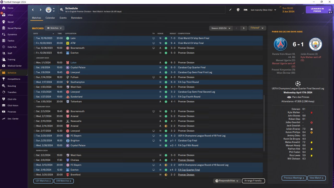Click the search magnifier icon
This screenshot has height=188, width=334.
62,10
